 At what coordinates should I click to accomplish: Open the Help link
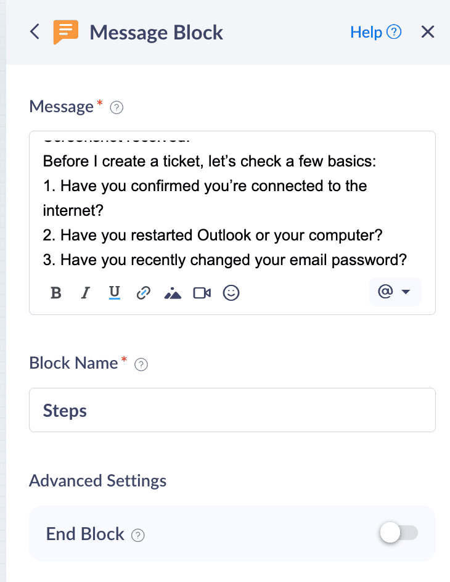366,32
